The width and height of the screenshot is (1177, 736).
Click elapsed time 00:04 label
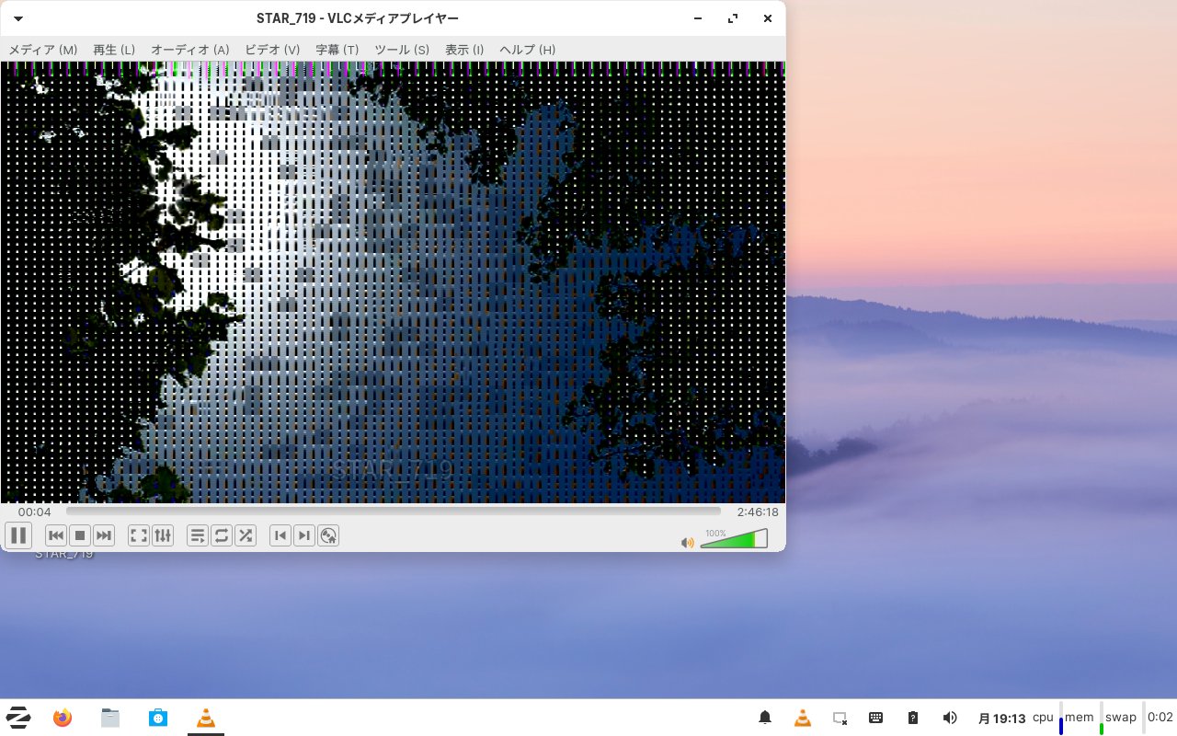(35, 512)
